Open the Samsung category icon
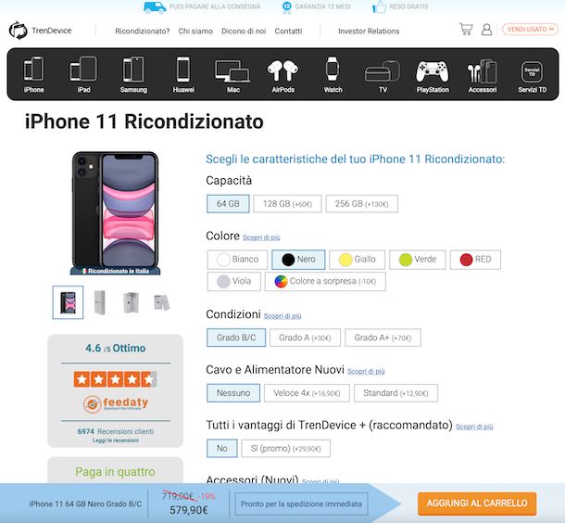565x523 pixels. (133, 74)
